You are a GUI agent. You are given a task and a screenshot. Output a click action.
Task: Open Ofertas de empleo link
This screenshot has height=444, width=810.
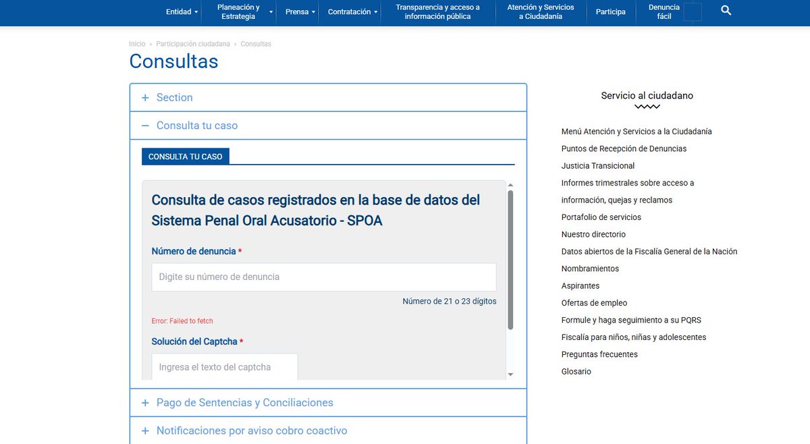tap(594, 303)
